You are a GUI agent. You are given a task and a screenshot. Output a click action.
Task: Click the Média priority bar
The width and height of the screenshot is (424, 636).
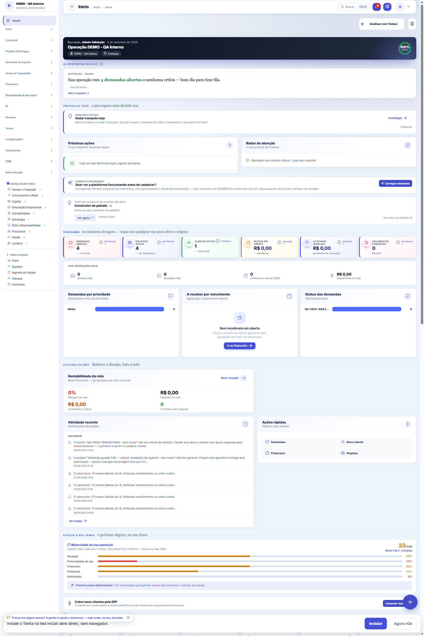[130, 309]
